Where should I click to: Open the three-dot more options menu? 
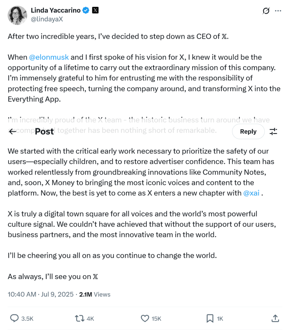(278, 11)
